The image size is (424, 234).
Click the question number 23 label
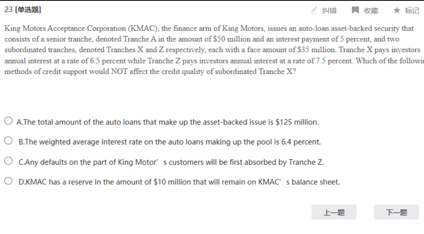[x=8, y=10]
